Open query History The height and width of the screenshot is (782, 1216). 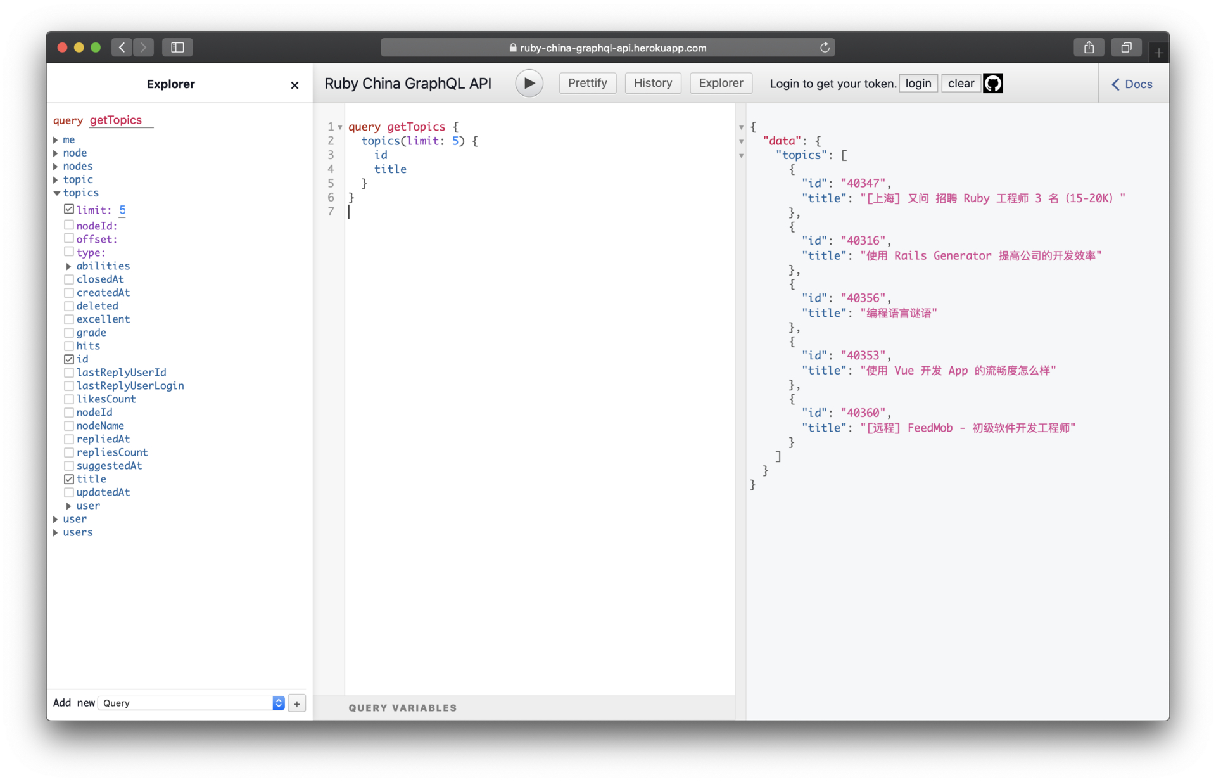click(x=652, y=83)
